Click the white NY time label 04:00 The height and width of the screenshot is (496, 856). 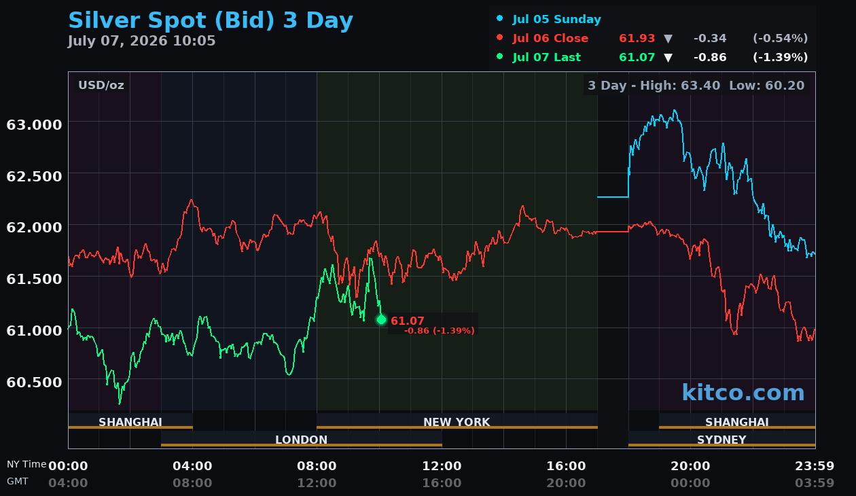(192, 466)
